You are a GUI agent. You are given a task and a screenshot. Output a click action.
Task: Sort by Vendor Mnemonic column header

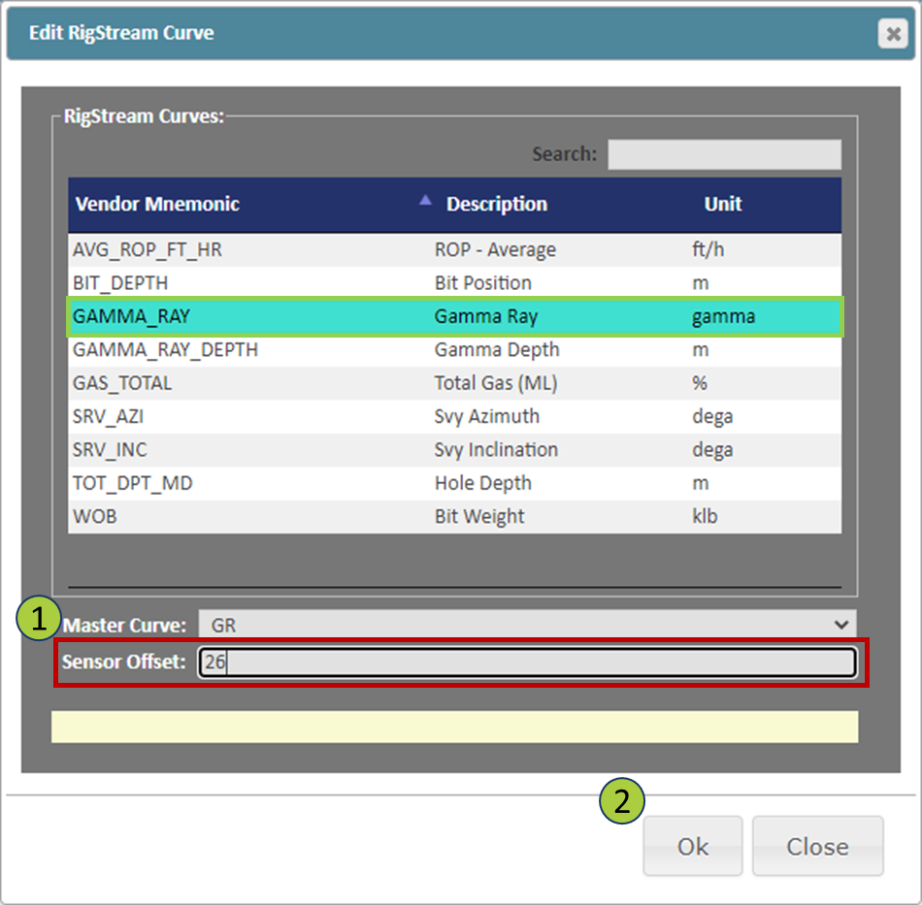click(157, 204)
